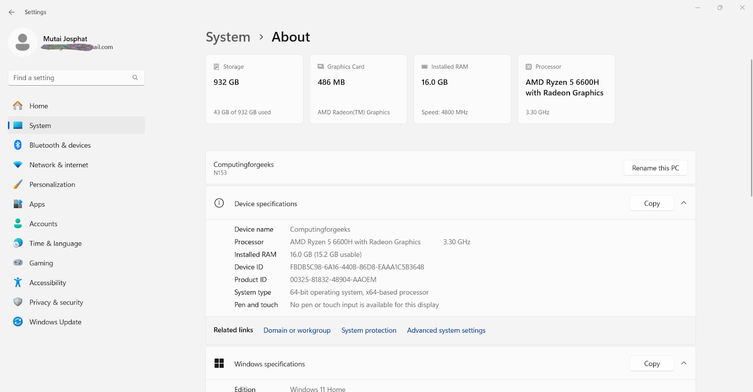Click the restore window button

[720, 8]
